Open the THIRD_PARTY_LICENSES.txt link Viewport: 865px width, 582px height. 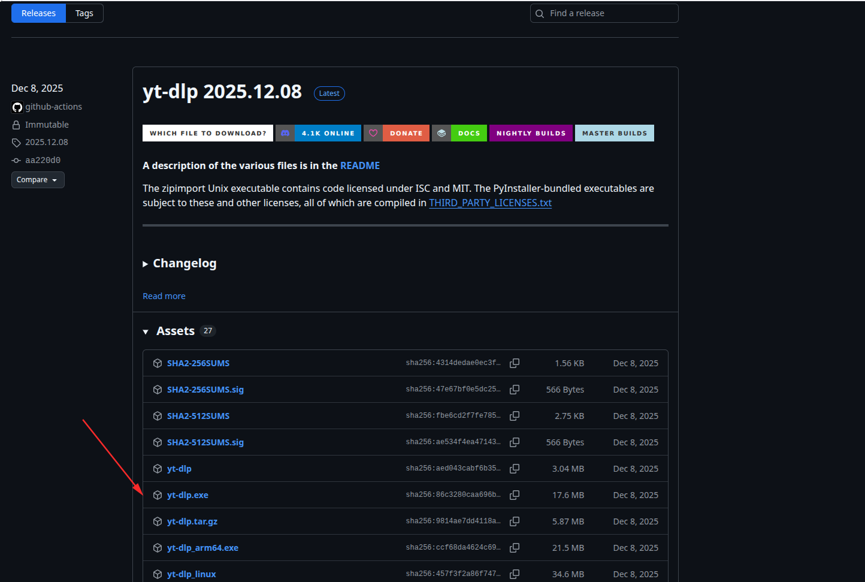[490, 203]
